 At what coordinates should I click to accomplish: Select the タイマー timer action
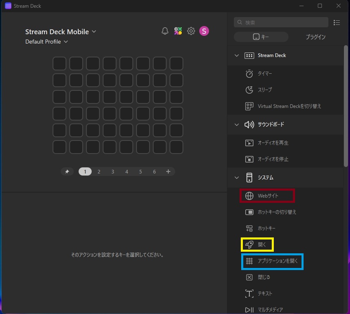pos(264,74)
